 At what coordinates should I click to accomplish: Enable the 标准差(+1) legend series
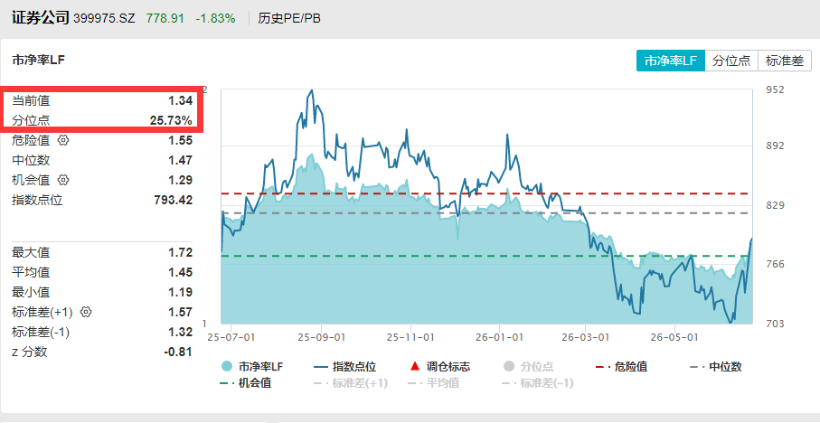pos(351,383)
